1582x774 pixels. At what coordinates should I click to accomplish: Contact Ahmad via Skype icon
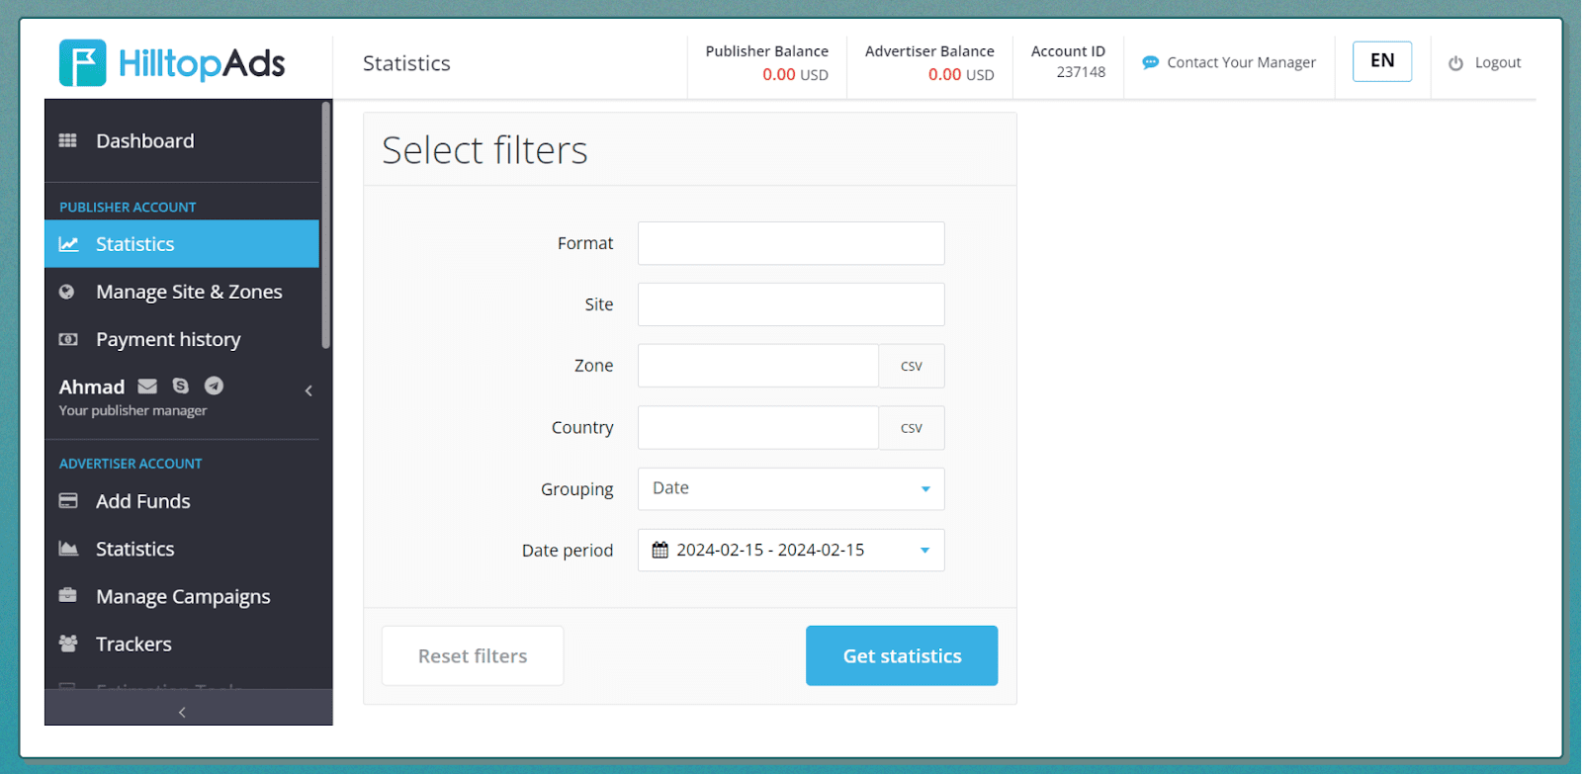[180, 386]
